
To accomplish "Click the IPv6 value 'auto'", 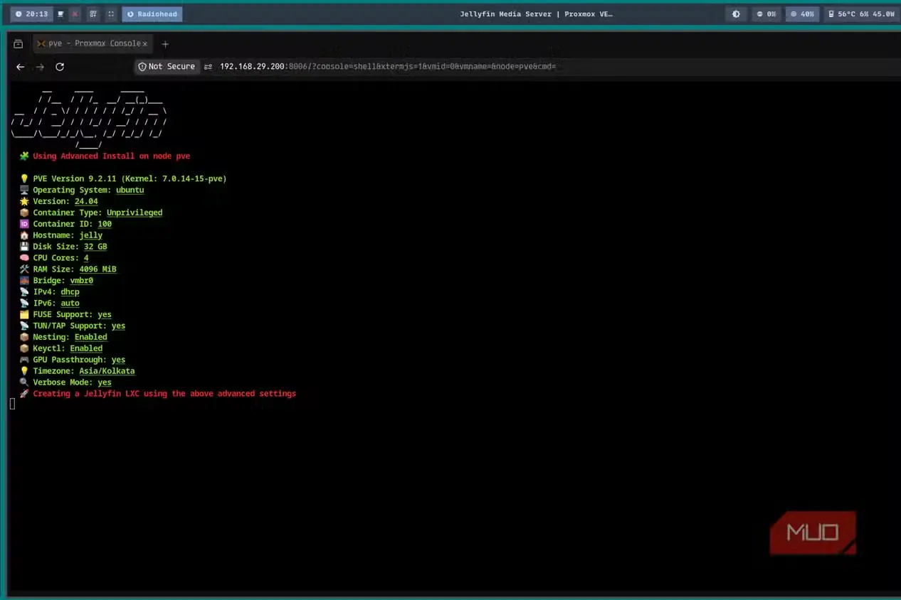I will (x=70, y=304).
